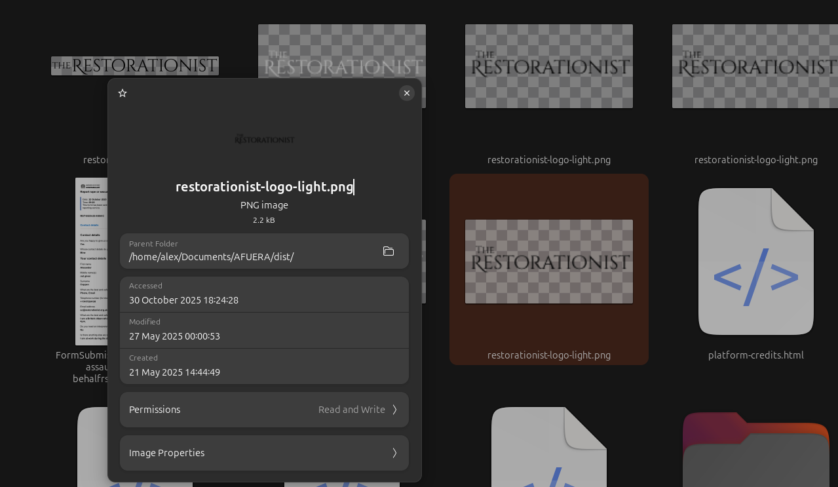Click the highlighted restorationist logo thumbnail
The image size is (838, 487).
548,262
